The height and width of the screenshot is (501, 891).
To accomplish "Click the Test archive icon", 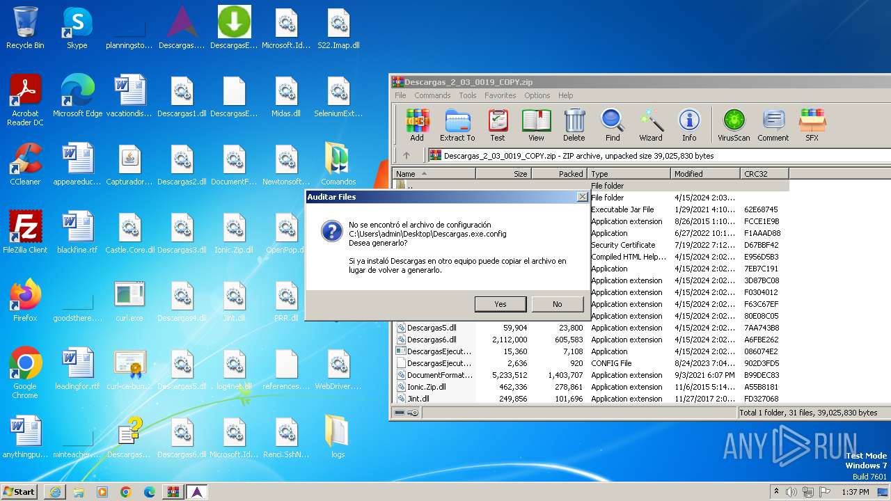I will (498, 125).
